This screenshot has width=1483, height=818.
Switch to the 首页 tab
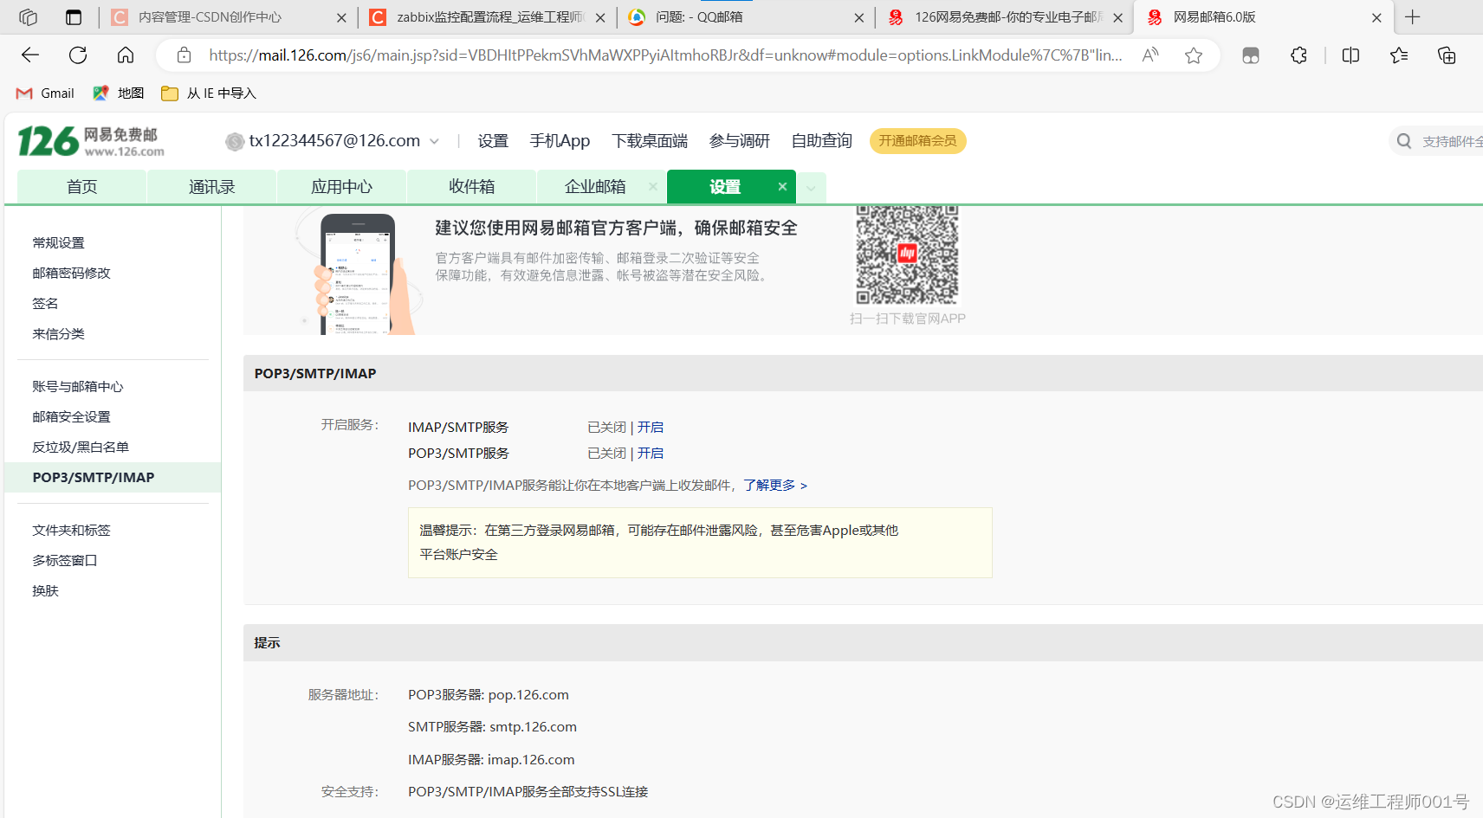82,187
